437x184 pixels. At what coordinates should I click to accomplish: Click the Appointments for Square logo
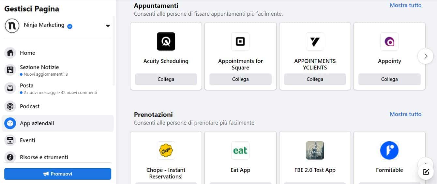(x=240, y=41)
